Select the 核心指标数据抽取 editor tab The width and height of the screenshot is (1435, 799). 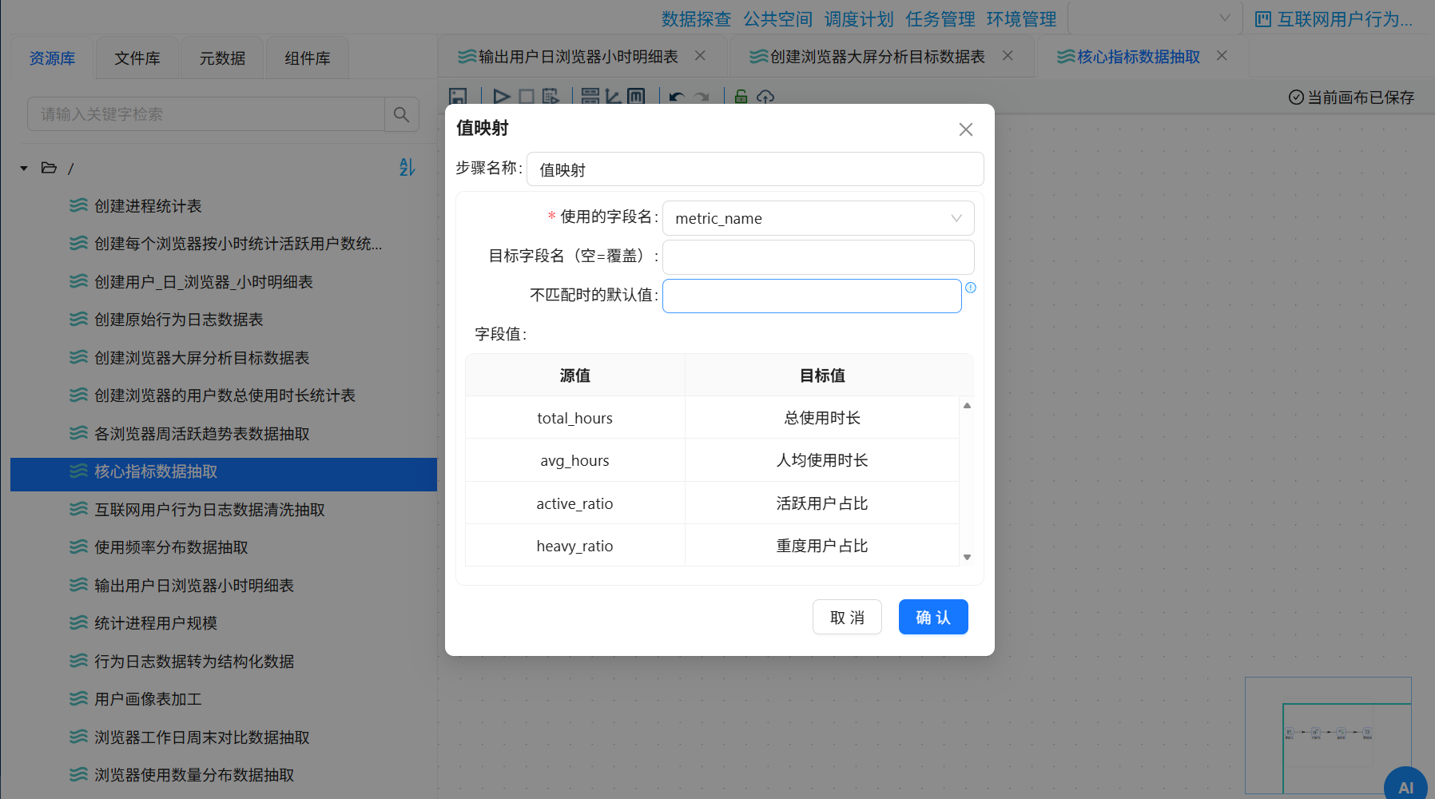tap(1139, 57)
